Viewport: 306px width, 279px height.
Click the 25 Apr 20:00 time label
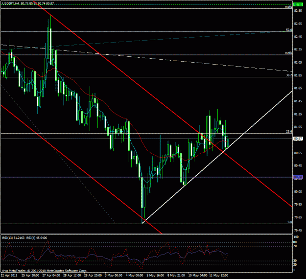pyautogui.click(x=30, y=276)
